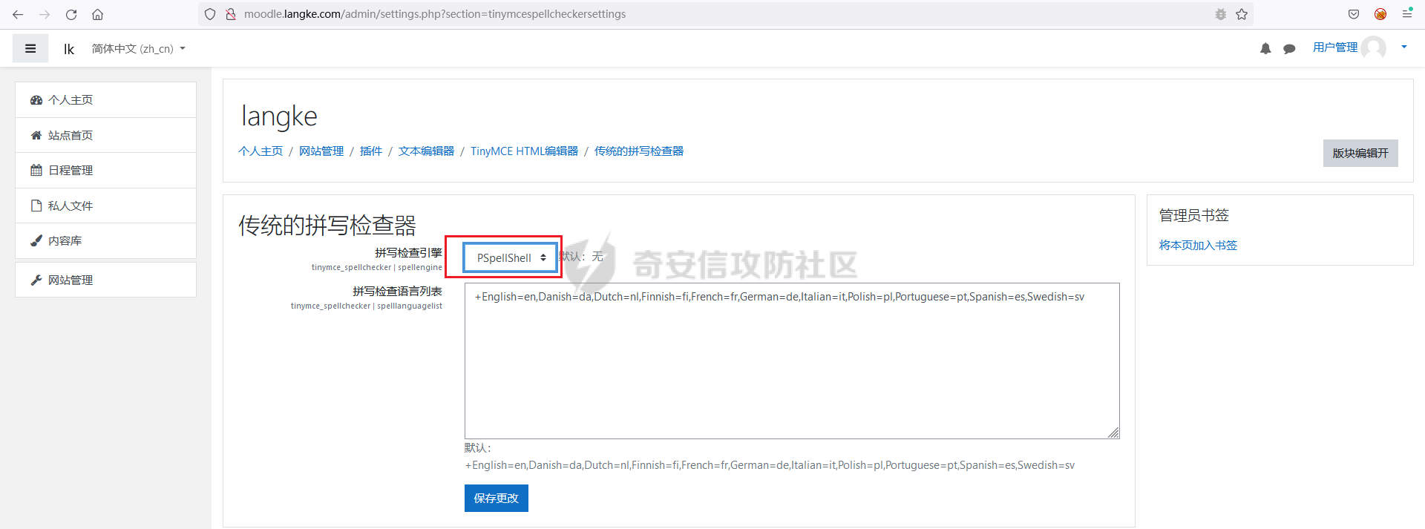Click the browser home icon
This screenshot has height=529, width=1425.
point(97,14)
